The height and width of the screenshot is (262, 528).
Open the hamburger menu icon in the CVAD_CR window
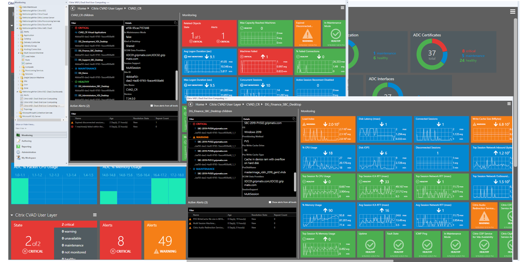(342, 8)
